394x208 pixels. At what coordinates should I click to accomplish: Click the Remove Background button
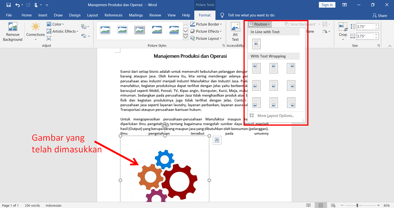(13, 32)
